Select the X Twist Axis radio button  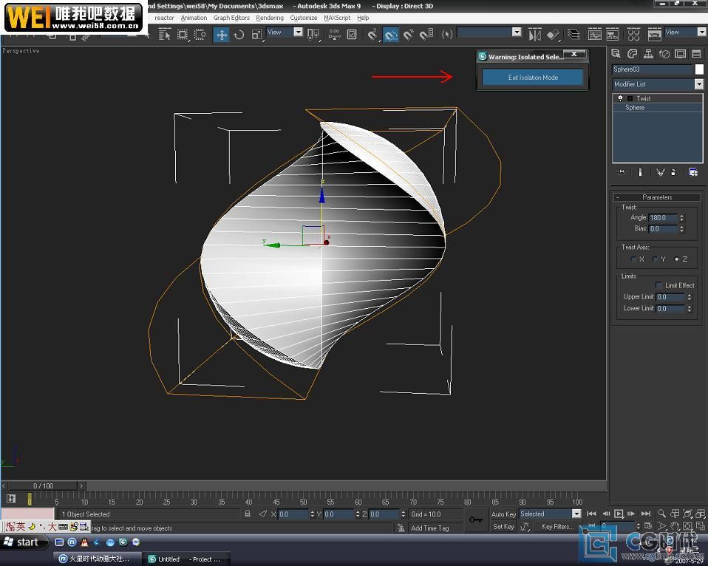(x=633, y=259)
